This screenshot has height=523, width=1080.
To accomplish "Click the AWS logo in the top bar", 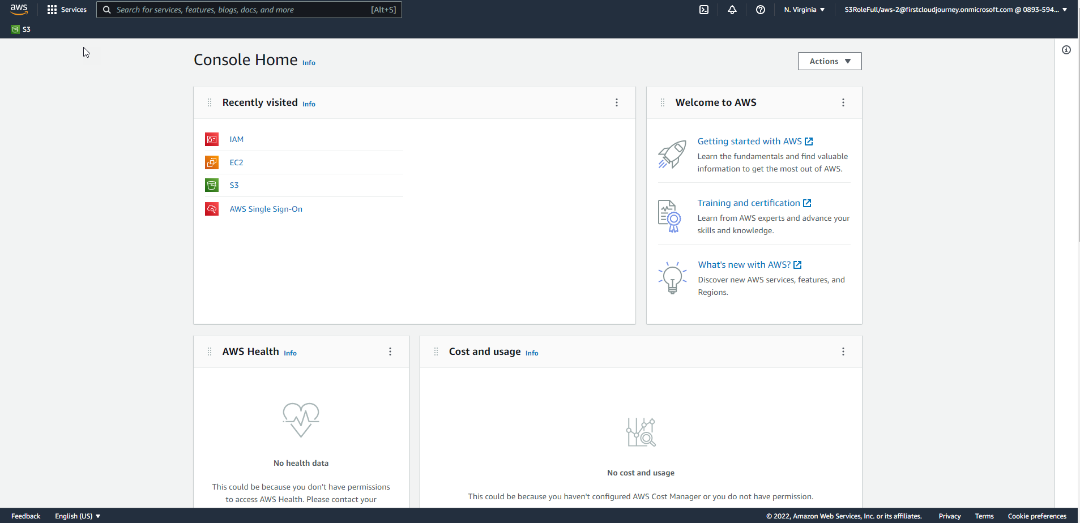I will [19, 10].
